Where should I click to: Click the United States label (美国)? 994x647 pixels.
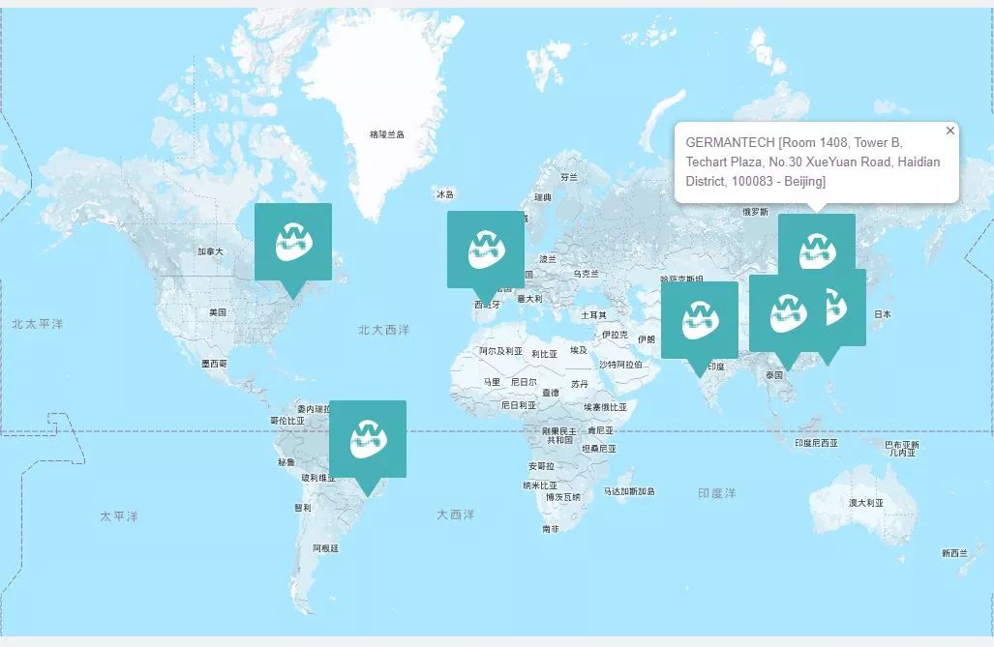(x=218, y=312)
